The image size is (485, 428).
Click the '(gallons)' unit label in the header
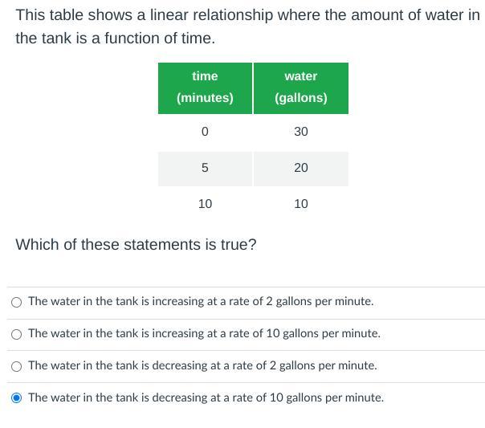pyautogui.click(x=300, y=98)
